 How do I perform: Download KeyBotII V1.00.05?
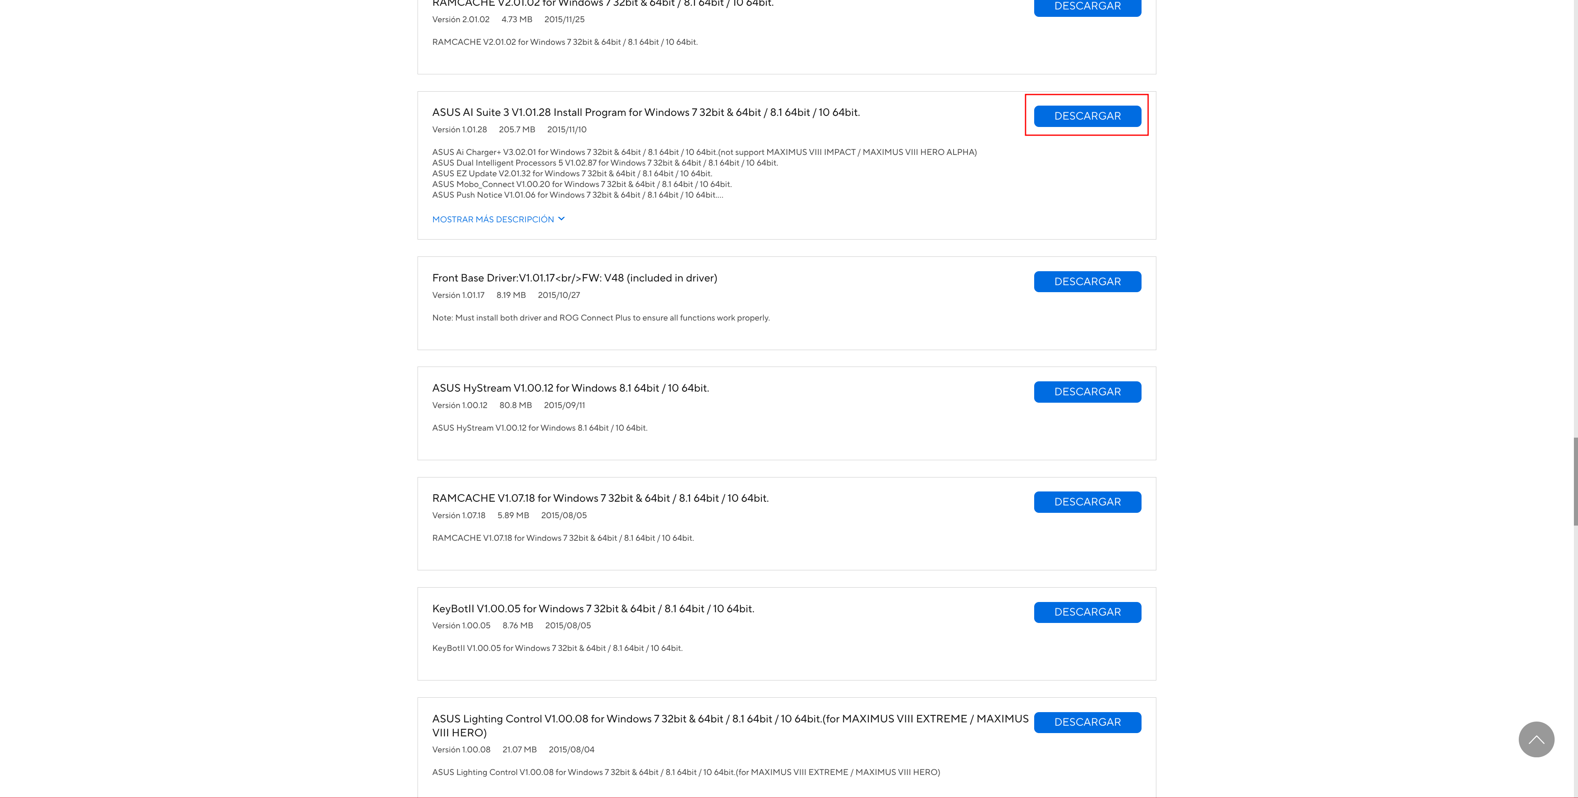pyautogui.click(x=1087, y=612)
